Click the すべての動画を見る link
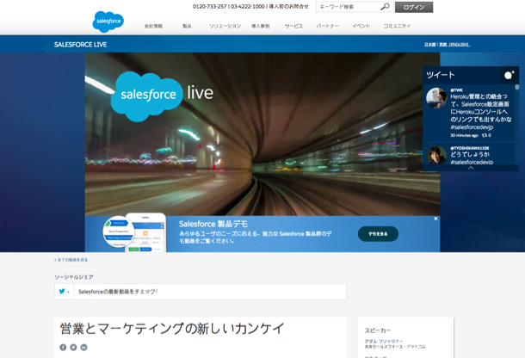 [71, 259]
